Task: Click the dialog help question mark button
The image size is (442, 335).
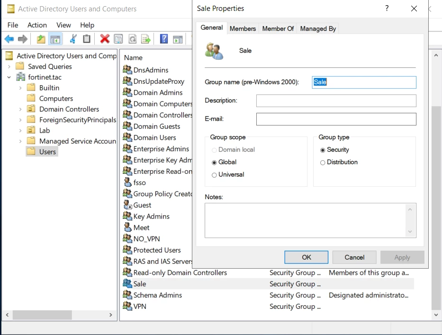Action: (387, 8)
